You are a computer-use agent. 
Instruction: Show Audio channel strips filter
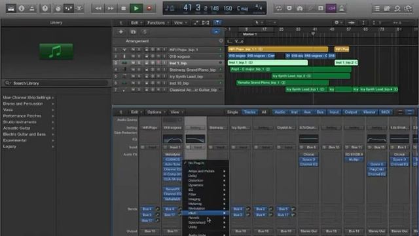click(280, 112)
